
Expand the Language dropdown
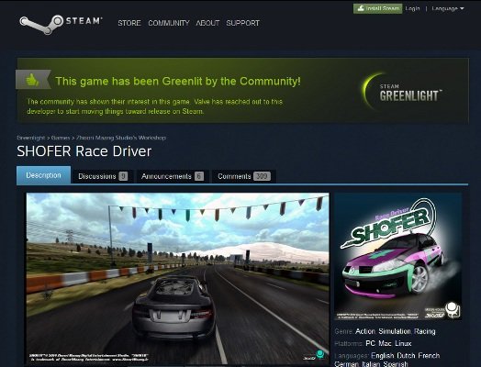point(448,8)
